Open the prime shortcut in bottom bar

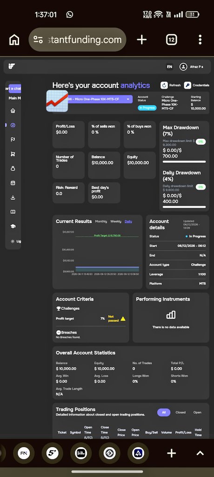pyautogui.click(x=81, y=453)
